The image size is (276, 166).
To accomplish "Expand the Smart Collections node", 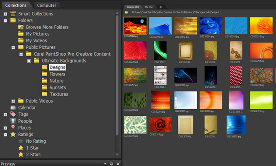I will (x=5, y=14).
